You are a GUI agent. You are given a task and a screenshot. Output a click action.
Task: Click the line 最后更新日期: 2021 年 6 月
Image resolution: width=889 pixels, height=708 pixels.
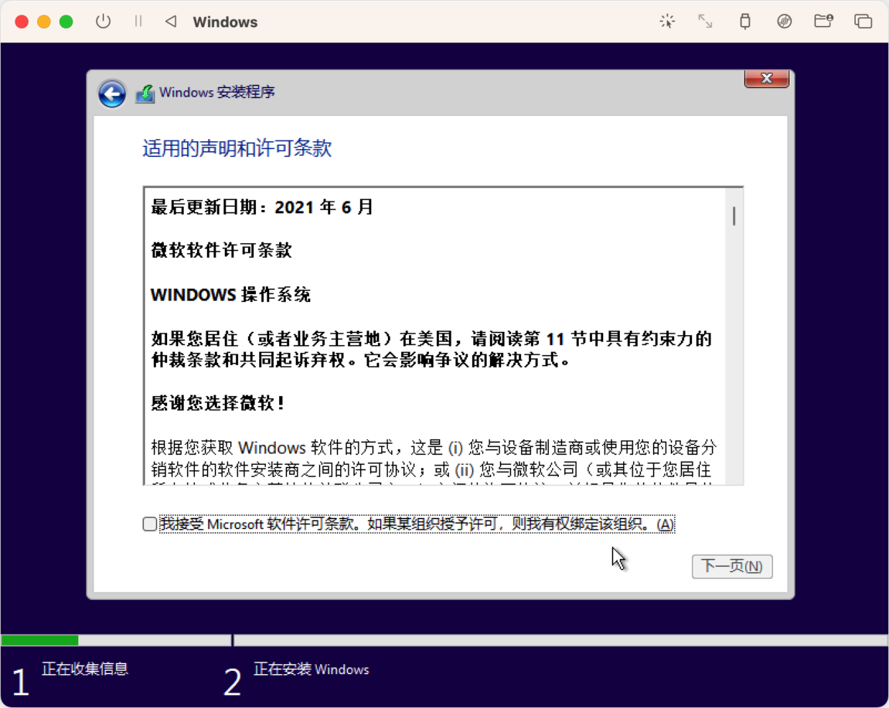point(262,207)
